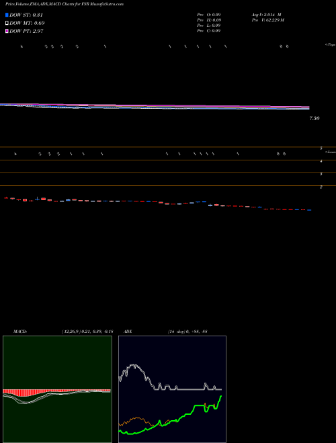This screenshot has width=336, height=443.
Task: Click the axis level label 4
Action: [321, 161]
